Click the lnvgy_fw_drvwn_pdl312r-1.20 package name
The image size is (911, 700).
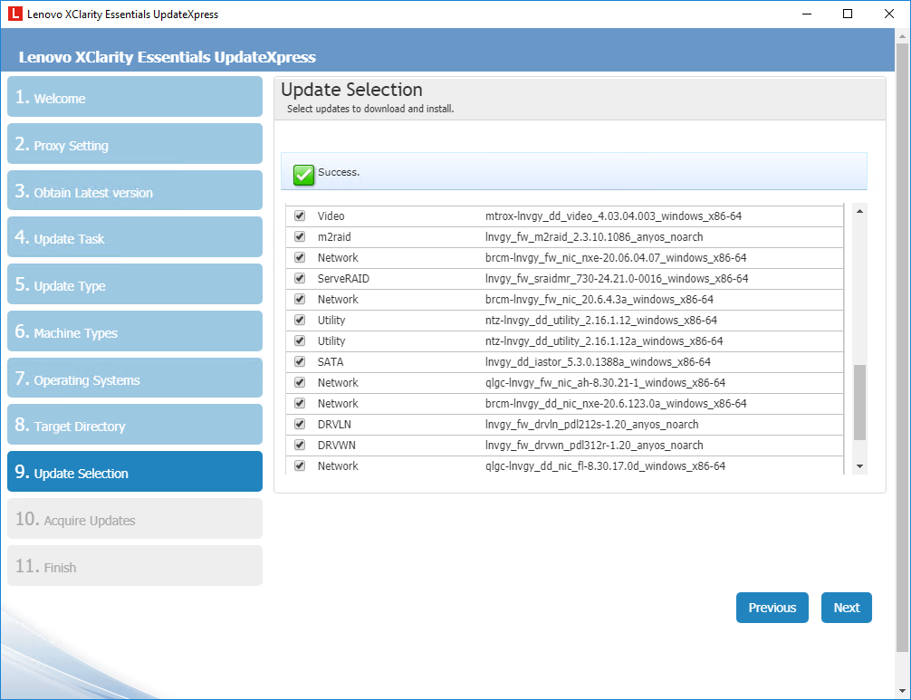tap(594, 446)
